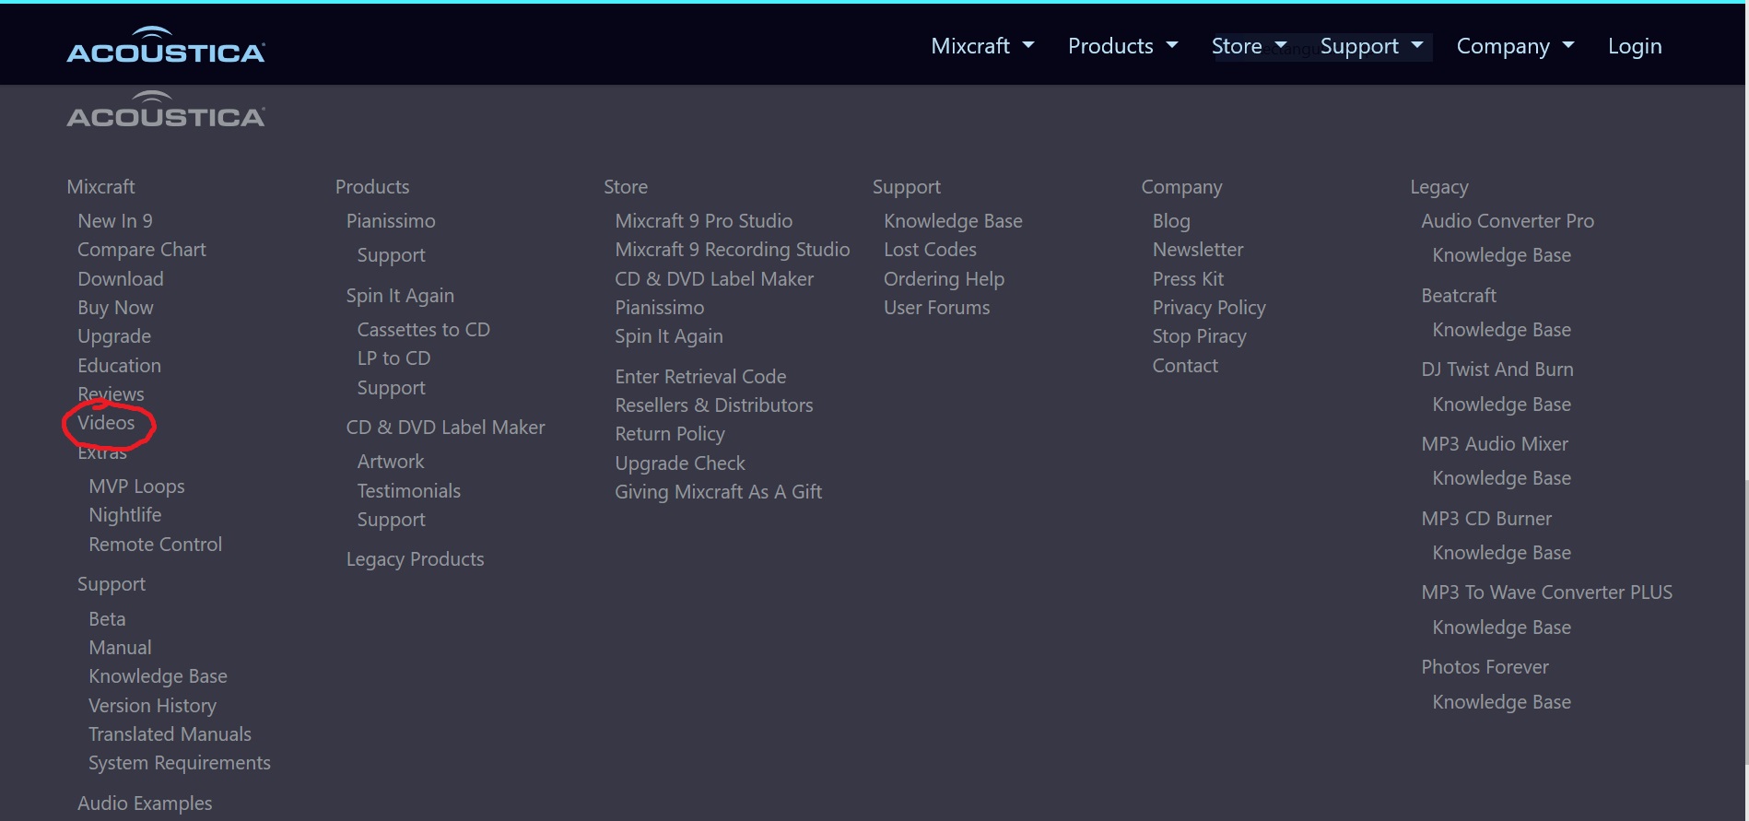Open the Login page from the navbar
The height and width of the screenshot is (821, 1749).
pyautogui.click(x=1635, y=46)
